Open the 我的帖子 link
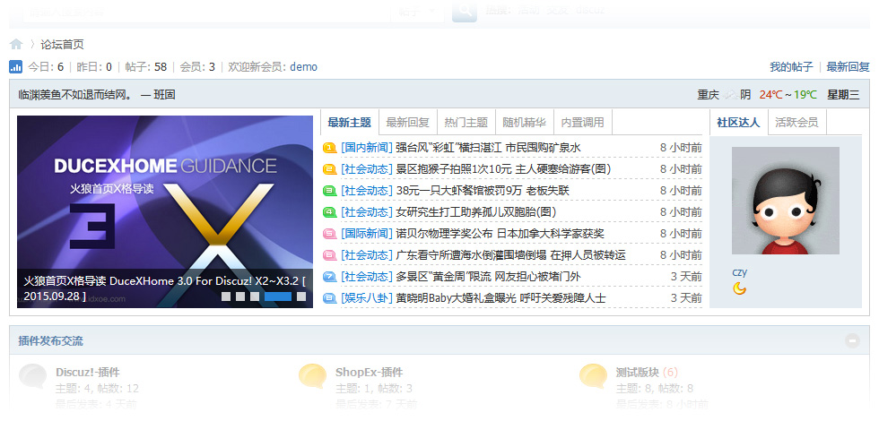Image resolution: width=879 pixels, height=421 pixels. 791,67
